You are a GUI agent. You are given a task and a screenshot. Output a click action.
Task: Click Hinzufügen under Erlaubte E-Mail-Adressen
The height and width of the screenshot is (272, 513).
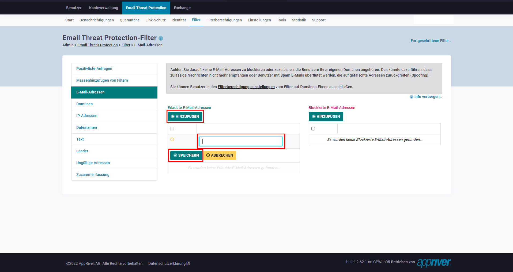[185, 116]
